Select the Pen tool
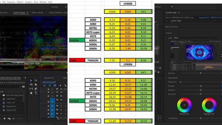This screenshot has width=222, height=125. pos(36,89)
